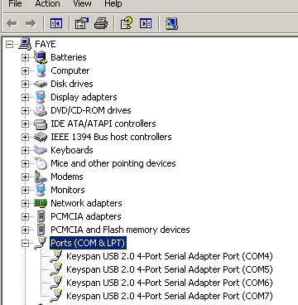
Task: Expand the Computer node
Action: tap(25, 70)
